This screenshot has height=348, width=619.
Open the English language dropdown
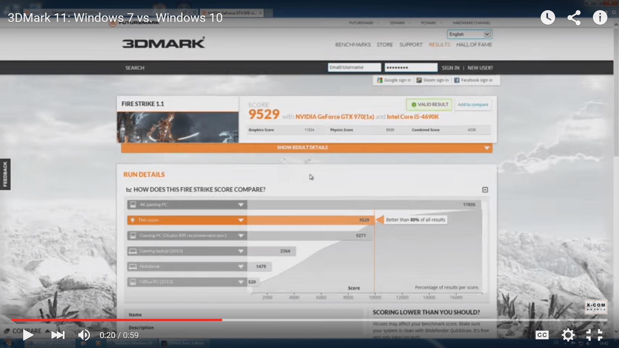point(469,34)
